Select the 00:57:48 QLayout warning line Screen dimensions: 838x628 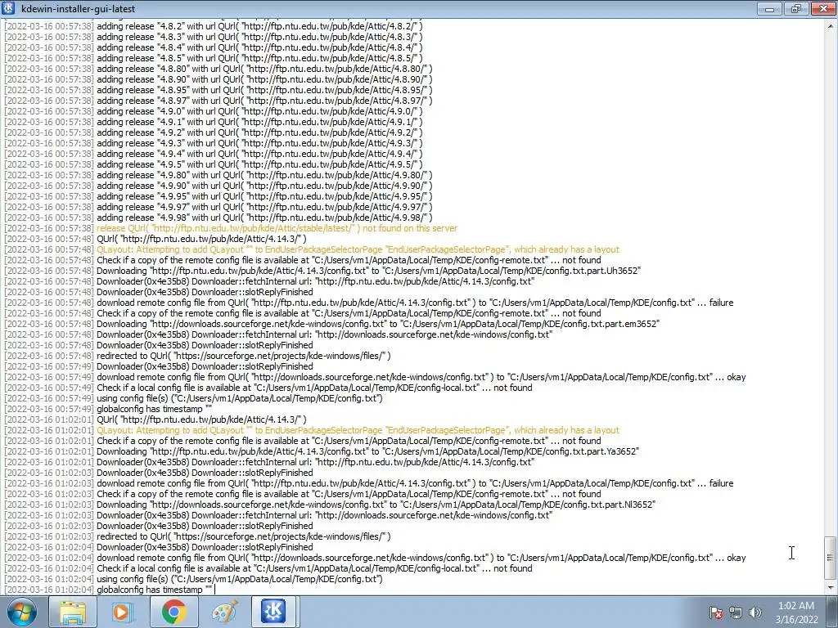click(312, 249)
